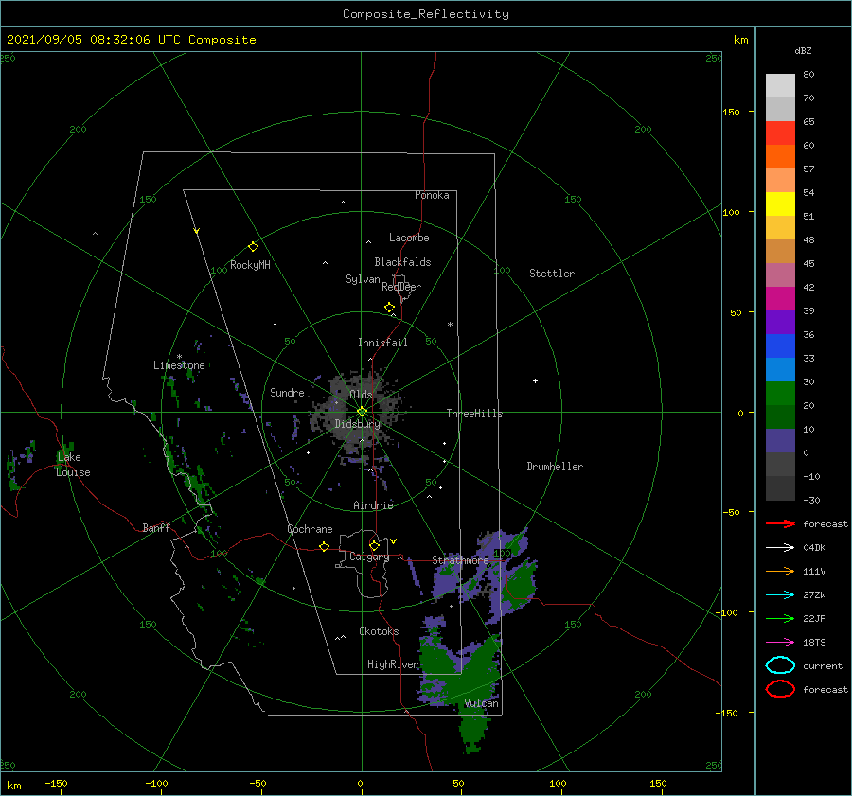Click the dBZ legend heading
Viewport: 852px width, 796px height.
803,50
